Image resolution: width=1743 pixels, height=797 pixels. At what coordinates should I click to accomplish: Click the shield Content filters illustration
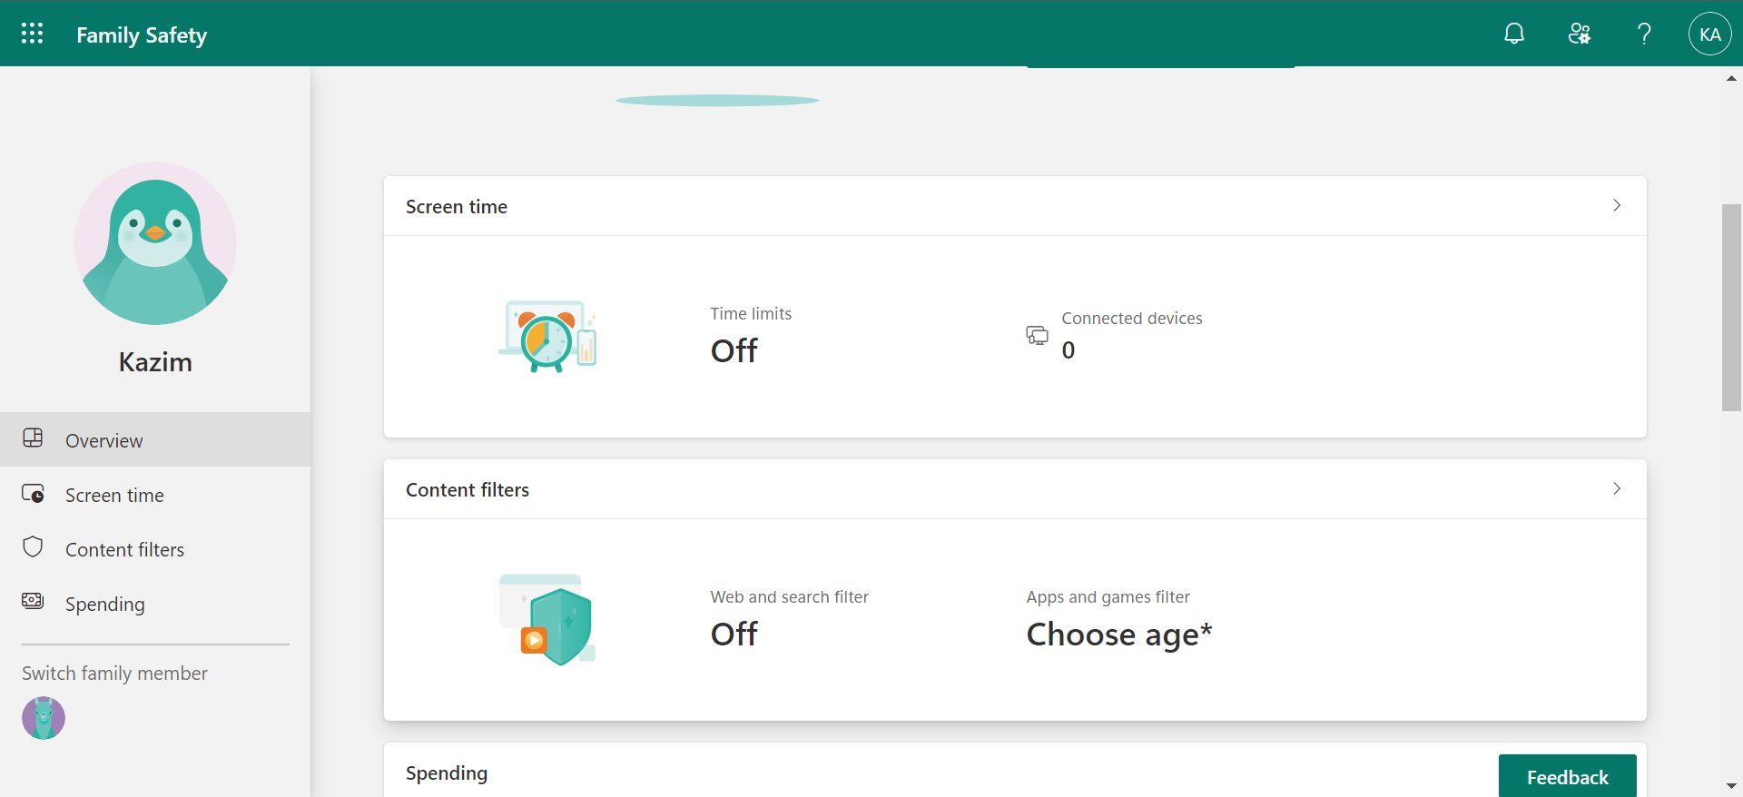click(x=547, y=620)
